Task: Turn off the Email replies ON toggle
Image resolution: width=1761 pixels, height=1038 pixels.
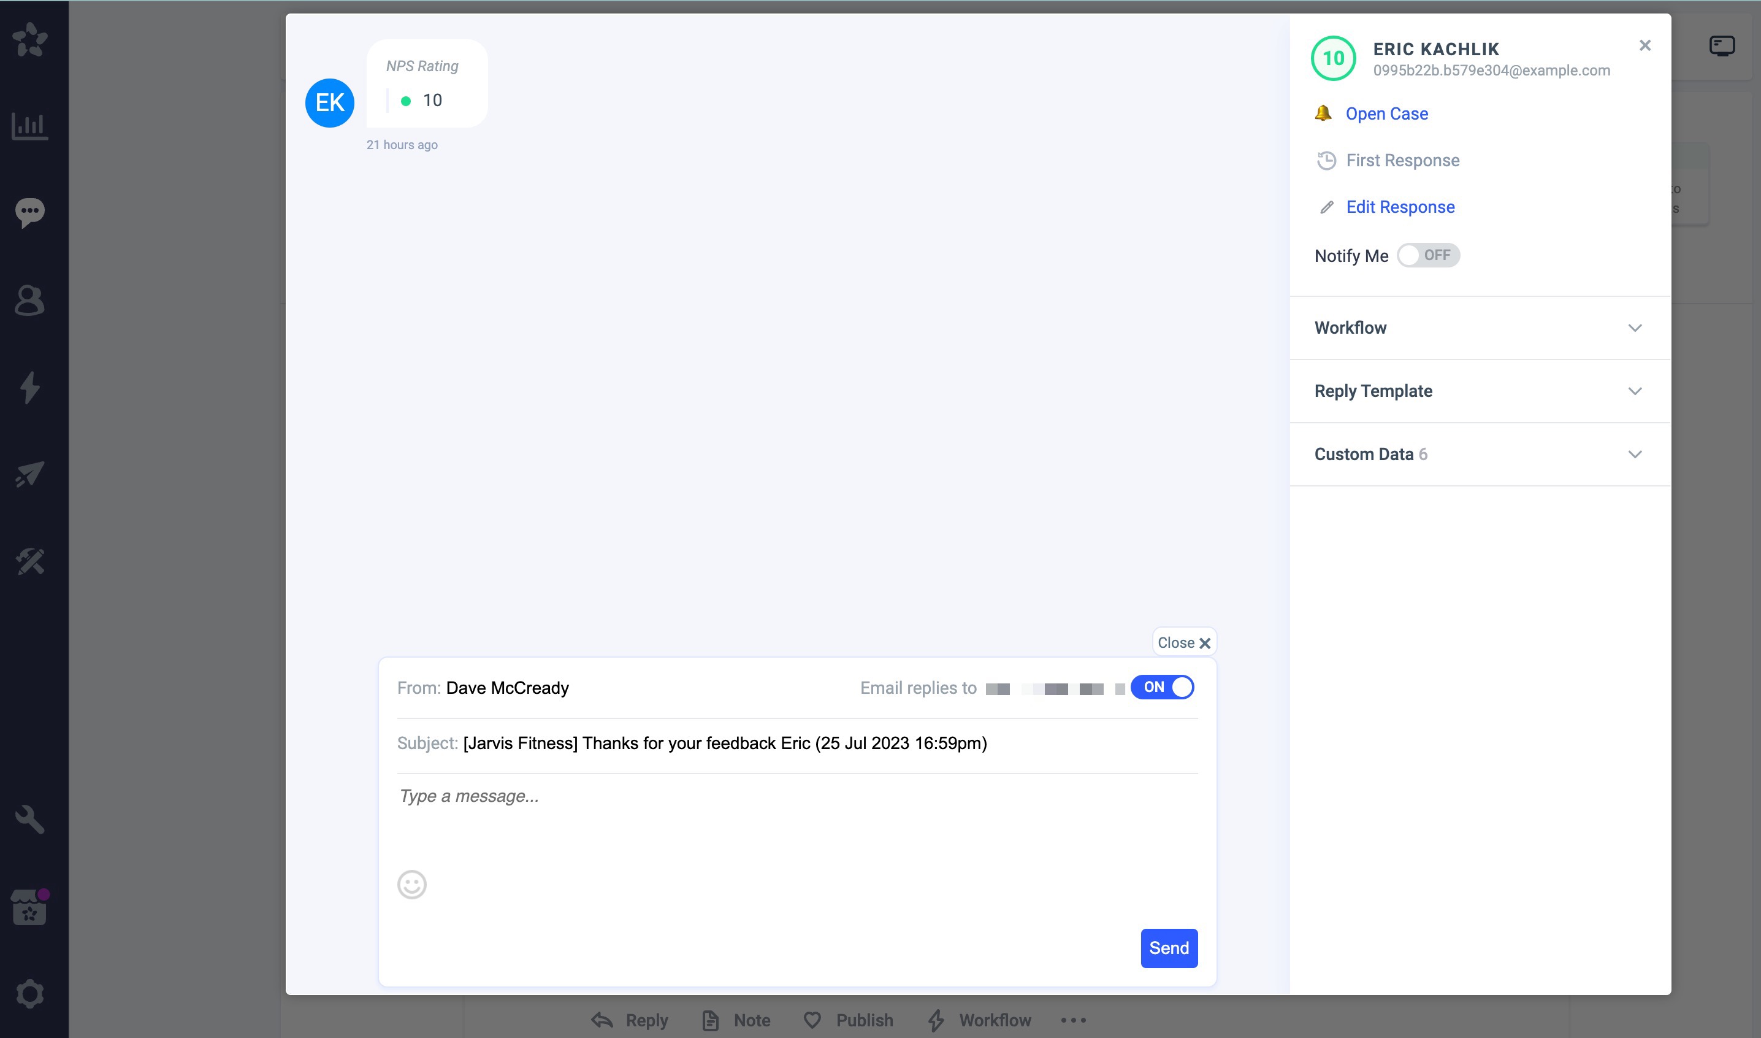Action: click(x=1162, y=688)
